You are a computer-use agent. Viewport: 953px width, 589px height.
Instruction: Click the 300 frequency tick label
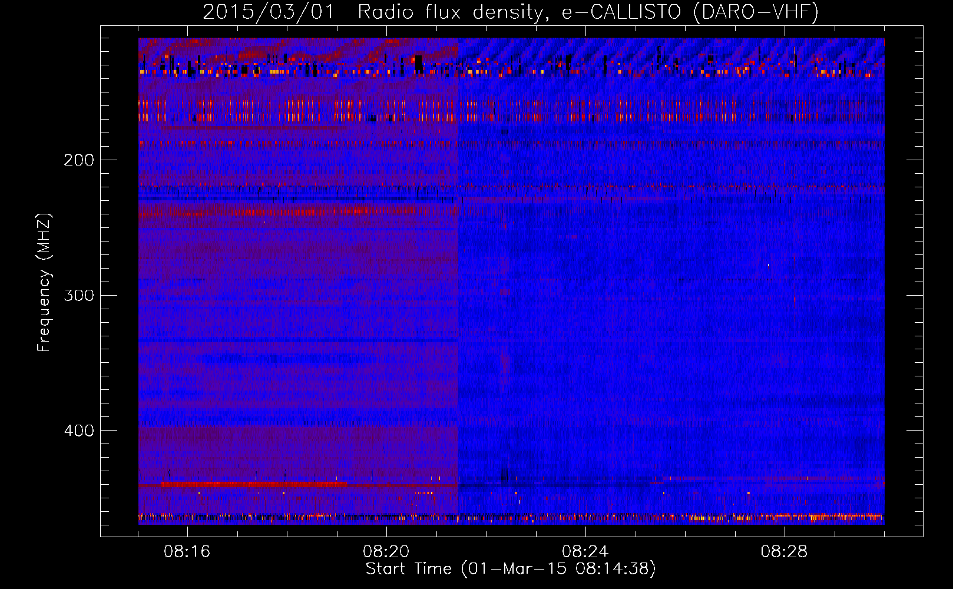tap(79, 295)
